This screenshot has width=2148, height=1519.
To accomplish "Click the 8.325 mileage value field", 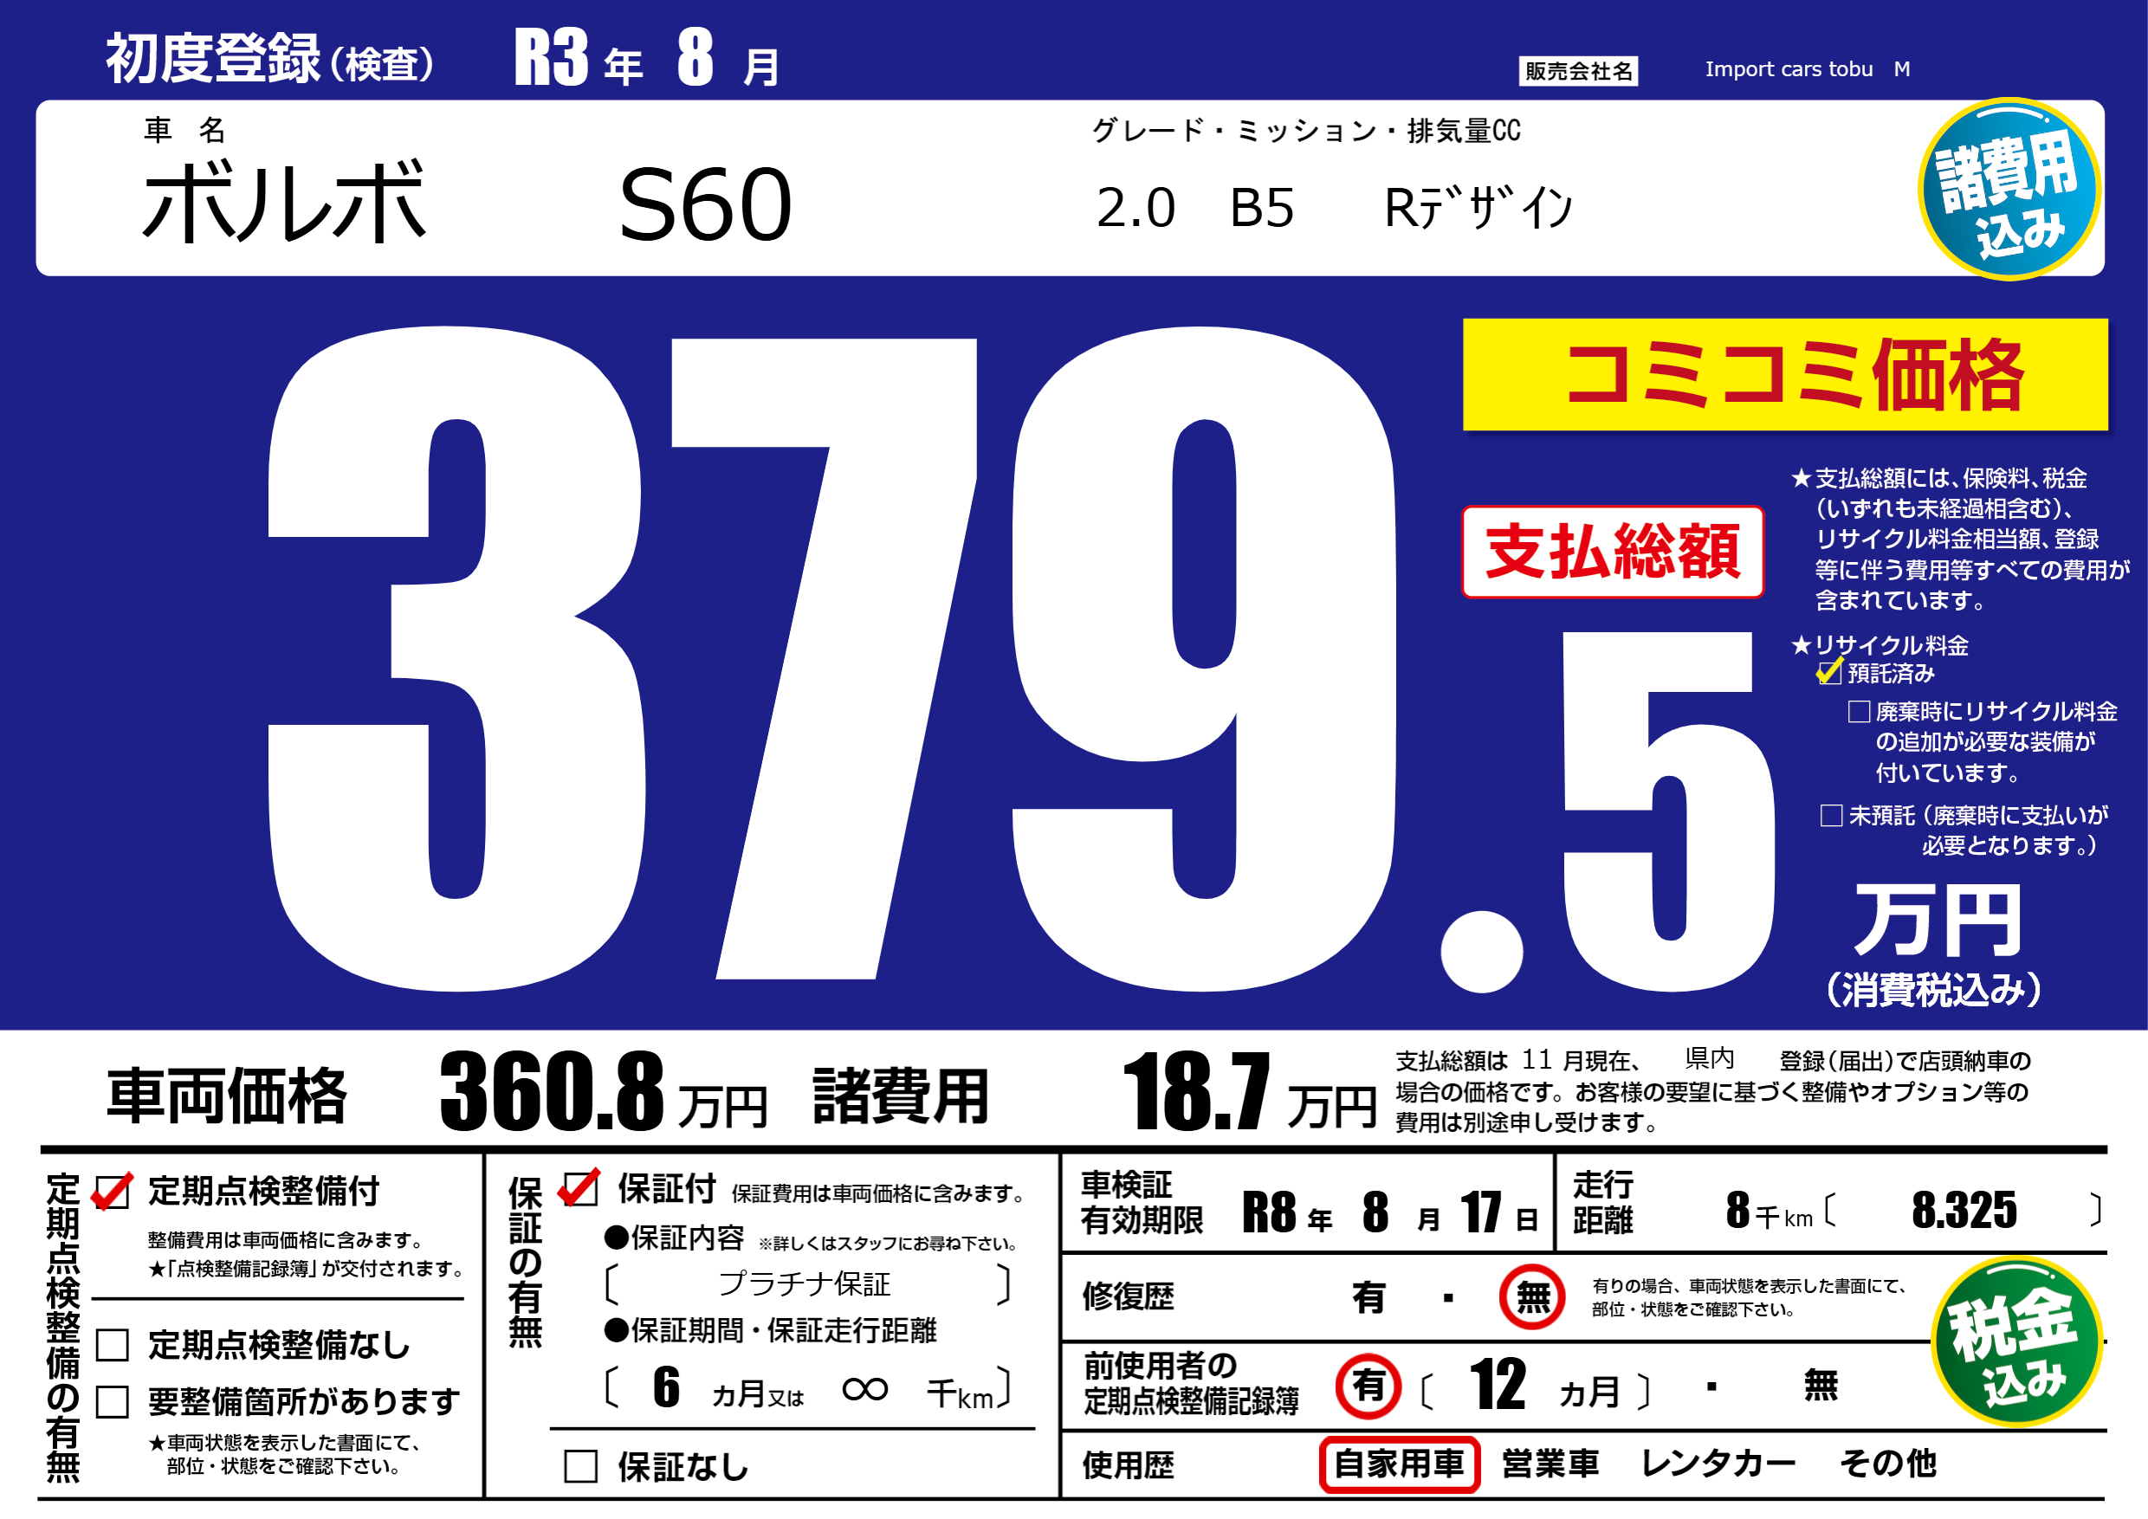I will click(1963, 1211).
